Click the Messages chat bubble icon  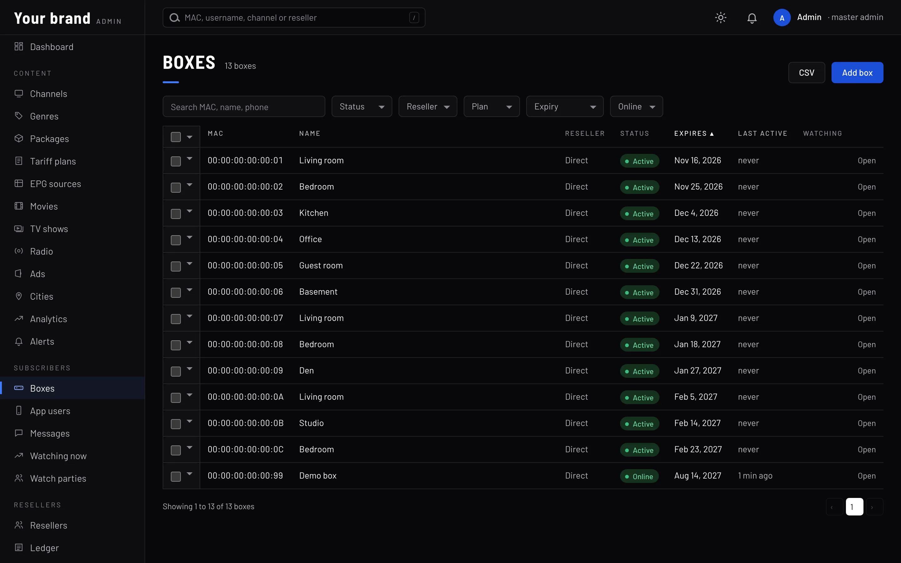[x=19, y=433]
